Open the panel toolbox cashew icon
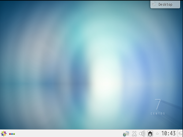 (180, 133)
